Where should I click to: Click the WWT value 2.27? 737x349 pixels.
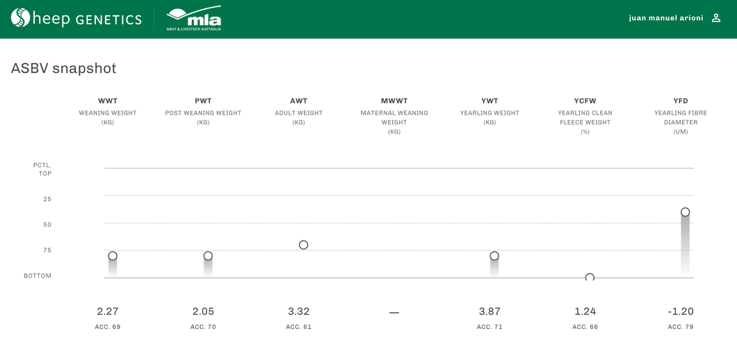[108, 311]
